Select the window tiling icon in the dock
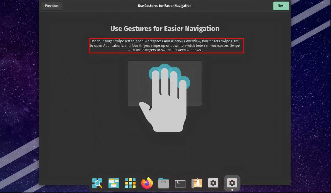 114,183
